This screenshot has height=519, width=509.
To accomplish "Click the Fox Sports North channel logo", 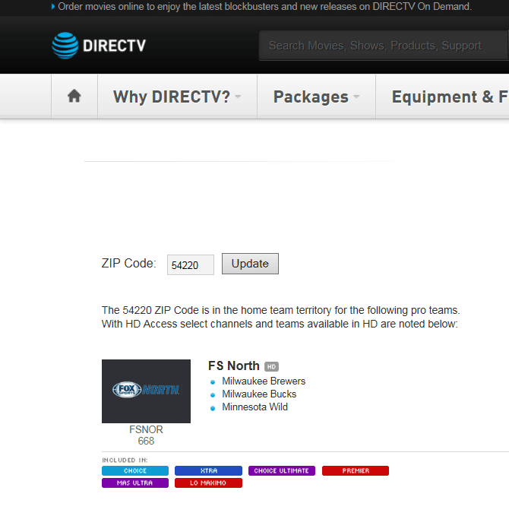I will pyautogui.click(x=146, y=391).
